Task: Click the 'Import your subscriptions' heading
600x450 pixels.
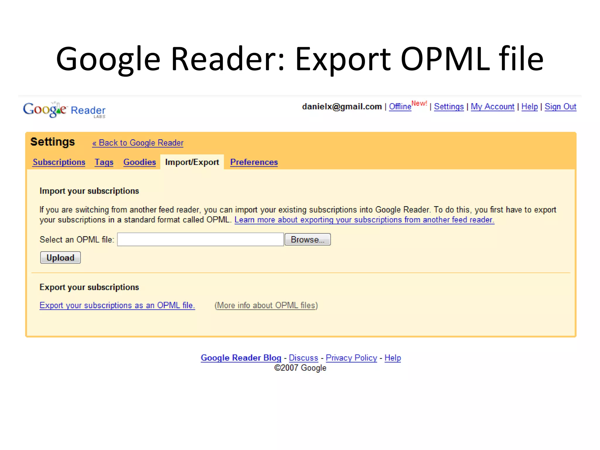Action: point(89,191)
